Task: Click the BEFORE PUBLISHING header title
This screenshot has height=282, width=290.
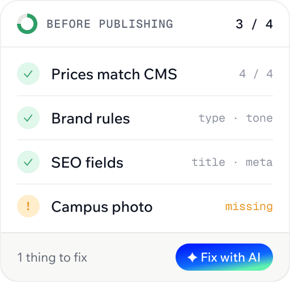Action: (110, 24)
